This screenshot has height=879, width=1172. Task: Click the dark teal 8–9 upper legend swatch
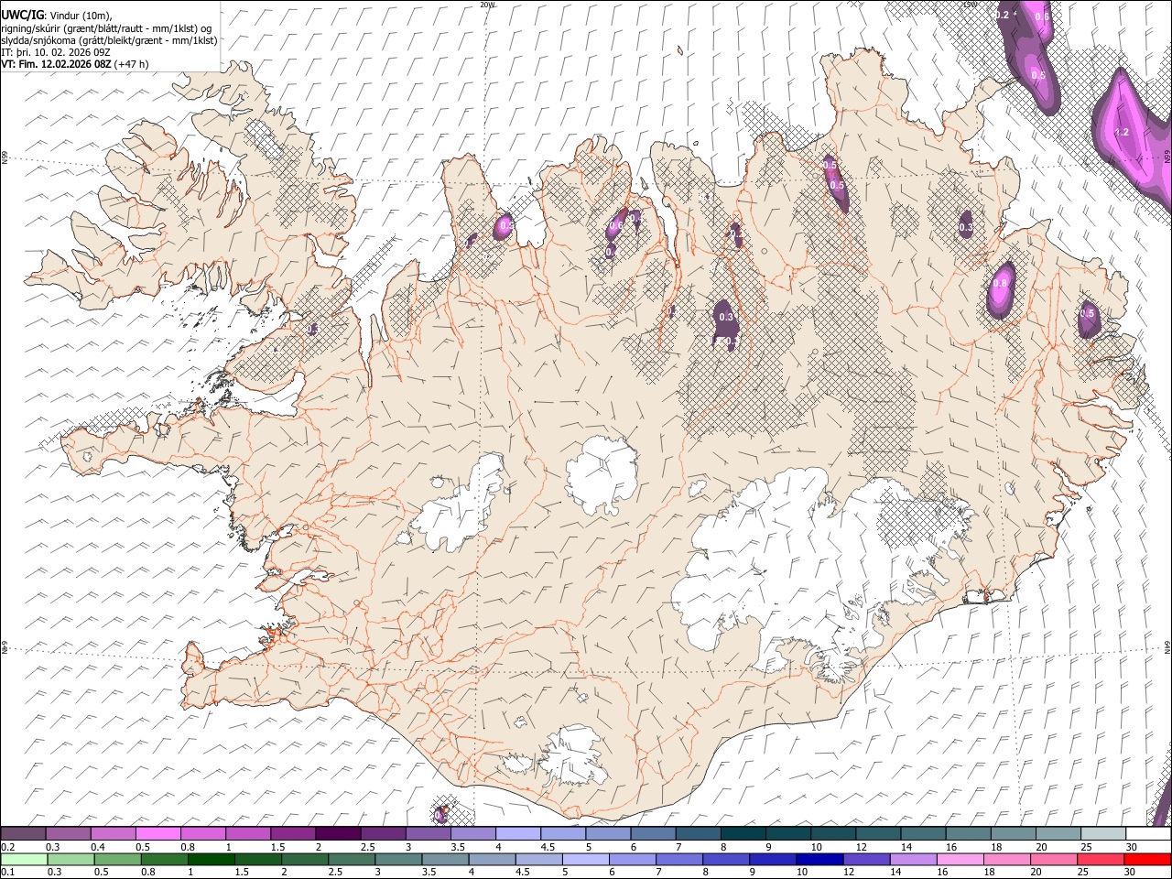point(743,834)
